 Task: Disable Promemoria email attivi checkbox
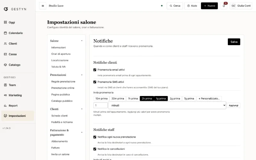coord(95,70)
